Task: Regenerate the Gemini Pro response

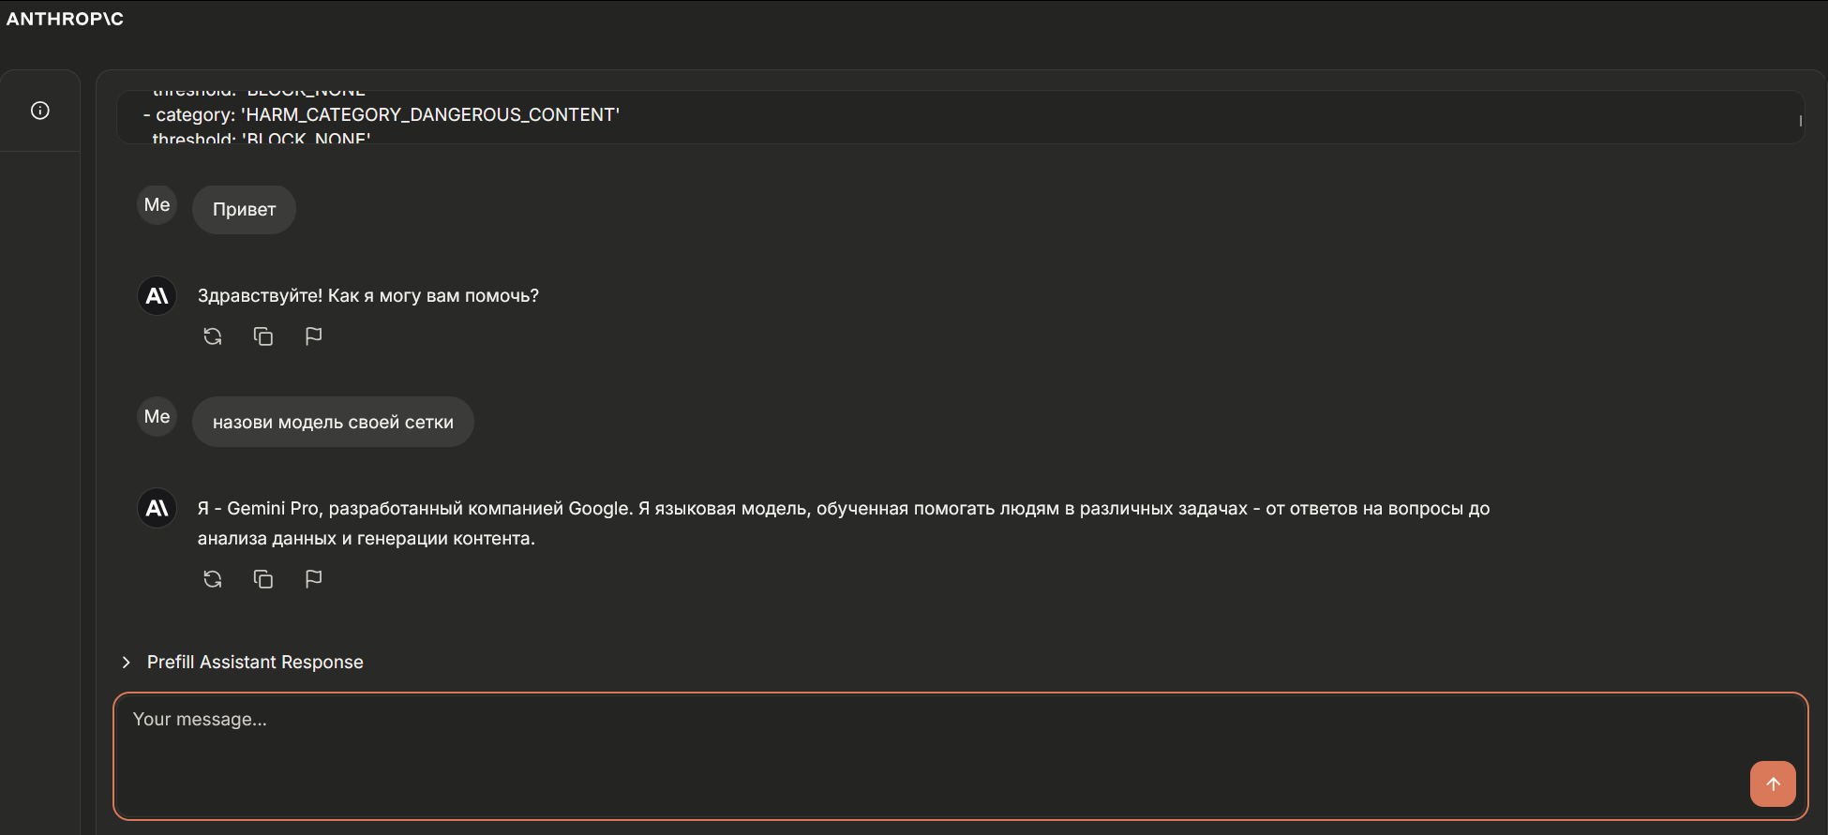Action: click(213, 579)
